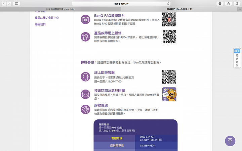Open BenQ FAQ教學影片 link
Image resolution: width=242 pixels, height=151 pixels.
click(109, 16)
